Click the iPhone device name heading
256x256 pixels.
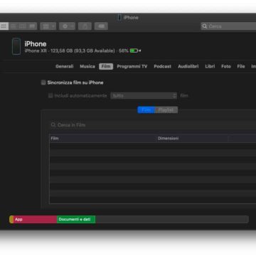coord(36,44)
